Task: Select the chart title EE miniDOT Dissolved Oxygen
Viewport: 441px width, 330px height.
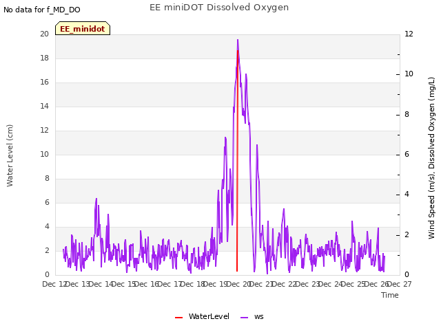Action: tap(219, 8)
